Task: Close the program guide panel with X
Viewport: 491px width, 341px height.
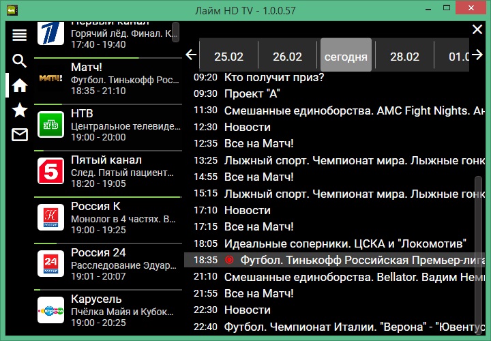Action: point(477,29)
